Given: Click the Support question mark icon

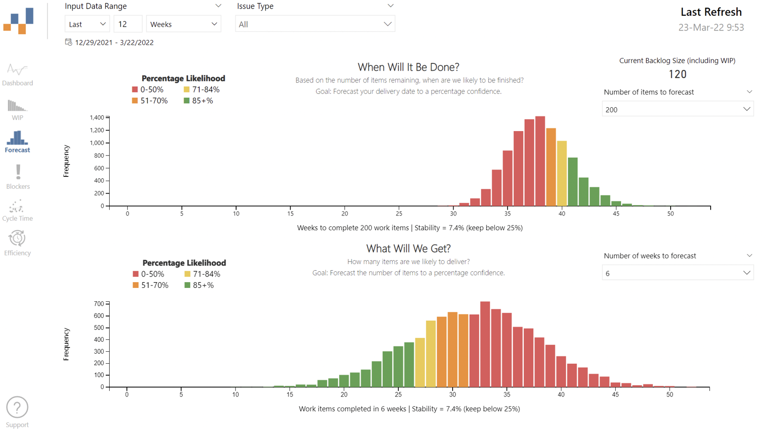Looking at the screenshot, I should coord(17,408).
